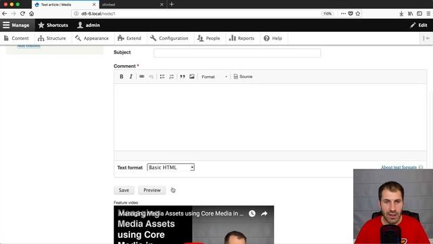Toggle browser sidebar view
The image size is (433, 244).
point(419,14)
